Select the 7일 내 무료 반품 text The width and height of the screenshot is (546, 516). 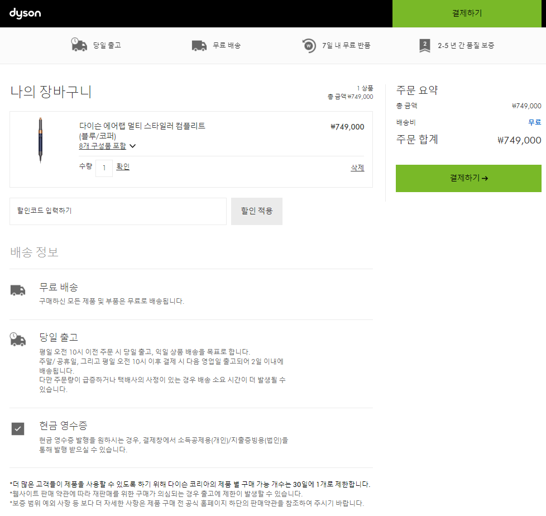tap(346, 45)
